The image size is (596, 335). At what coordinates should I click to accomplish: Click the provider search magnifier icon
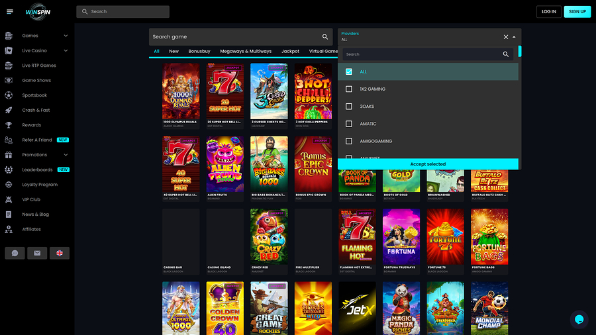[505, 54]
